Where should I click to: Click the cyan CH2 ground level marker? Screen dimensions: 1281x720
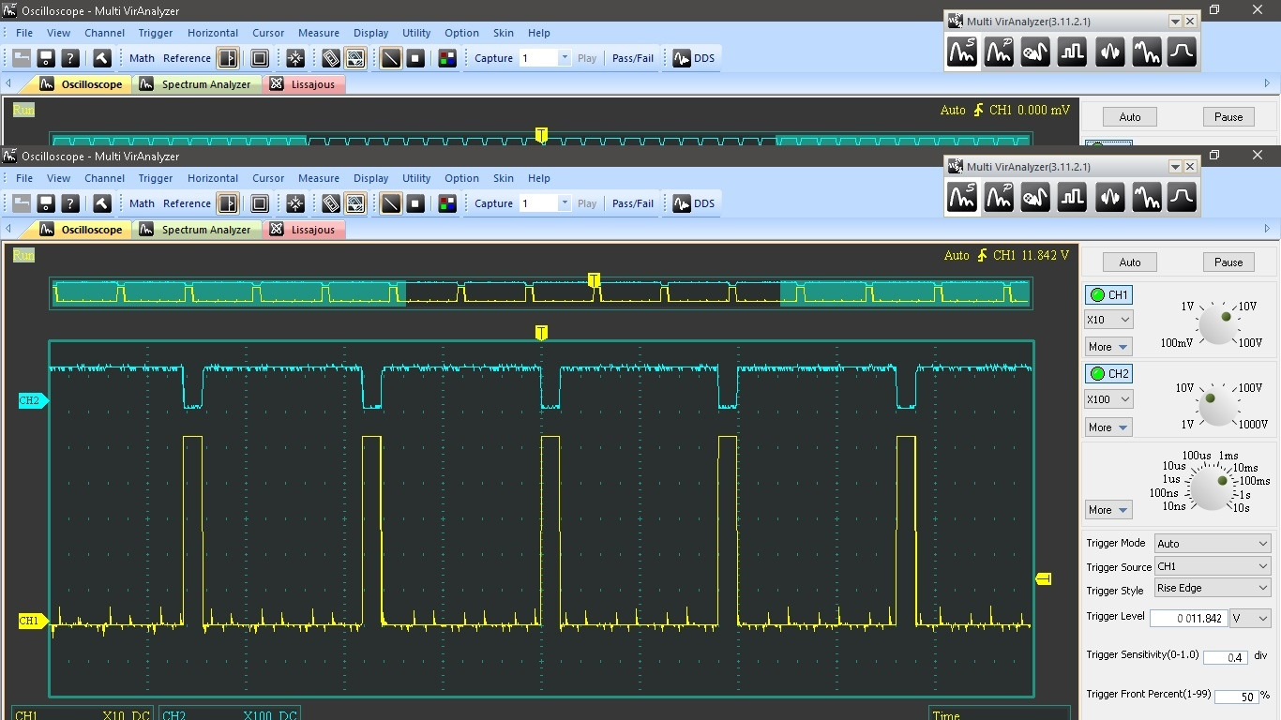(x=32, y=400)
